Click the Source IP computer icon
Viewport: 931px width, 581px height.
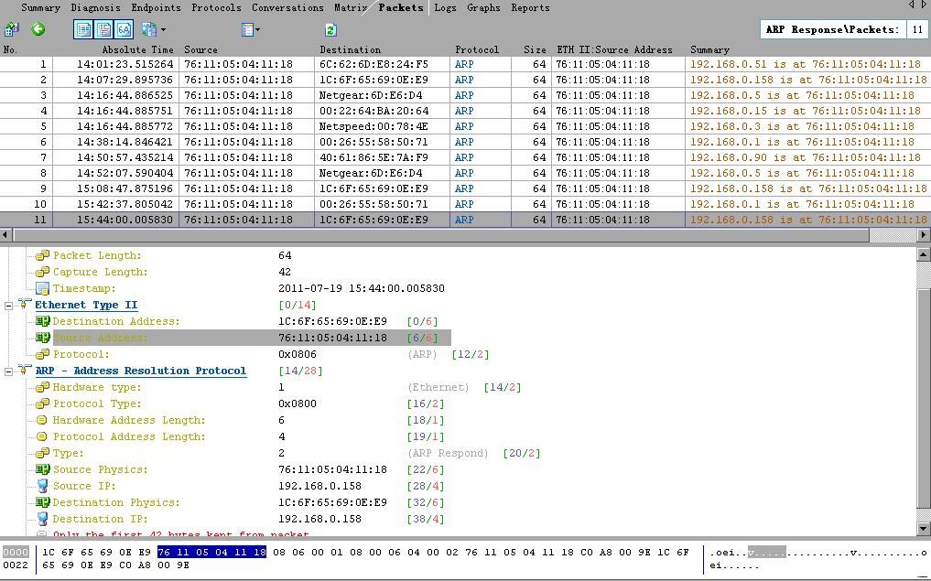(x=42, y=486)
